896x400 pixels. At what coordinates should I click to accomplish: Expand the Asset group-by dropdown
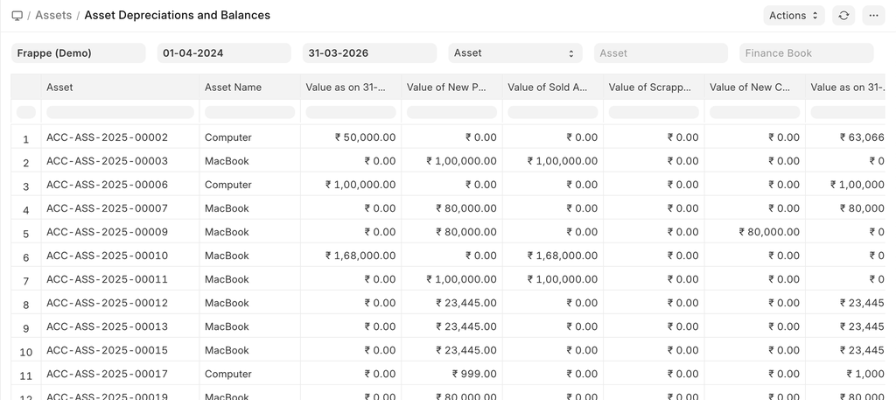click(515, 53)
